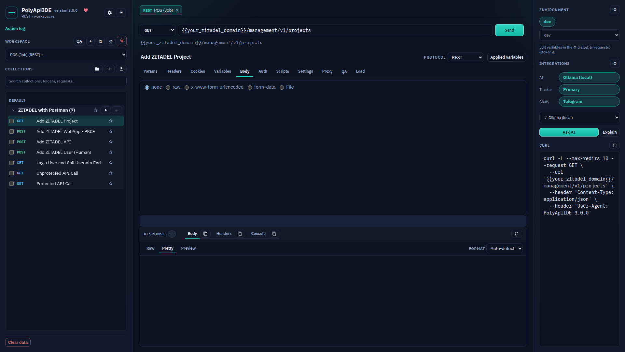Favorite the ZITADEL with Postman collection star
This screenshot has width=625, height=352.
96,110
